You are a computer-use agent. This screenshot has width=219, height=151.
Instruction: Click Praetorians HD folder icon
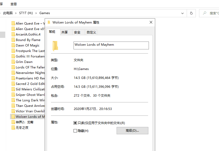(13, 78)
